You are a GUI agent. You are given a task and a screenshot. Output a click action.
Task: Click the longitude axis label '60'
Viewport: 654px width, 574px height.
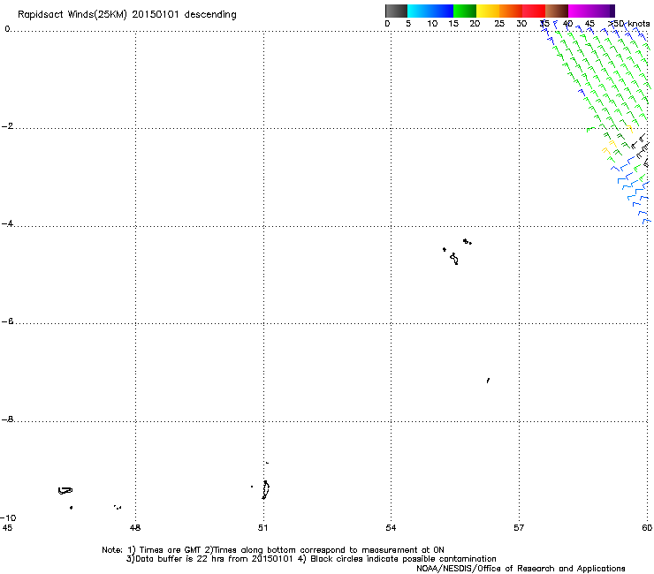pos(647,528)
